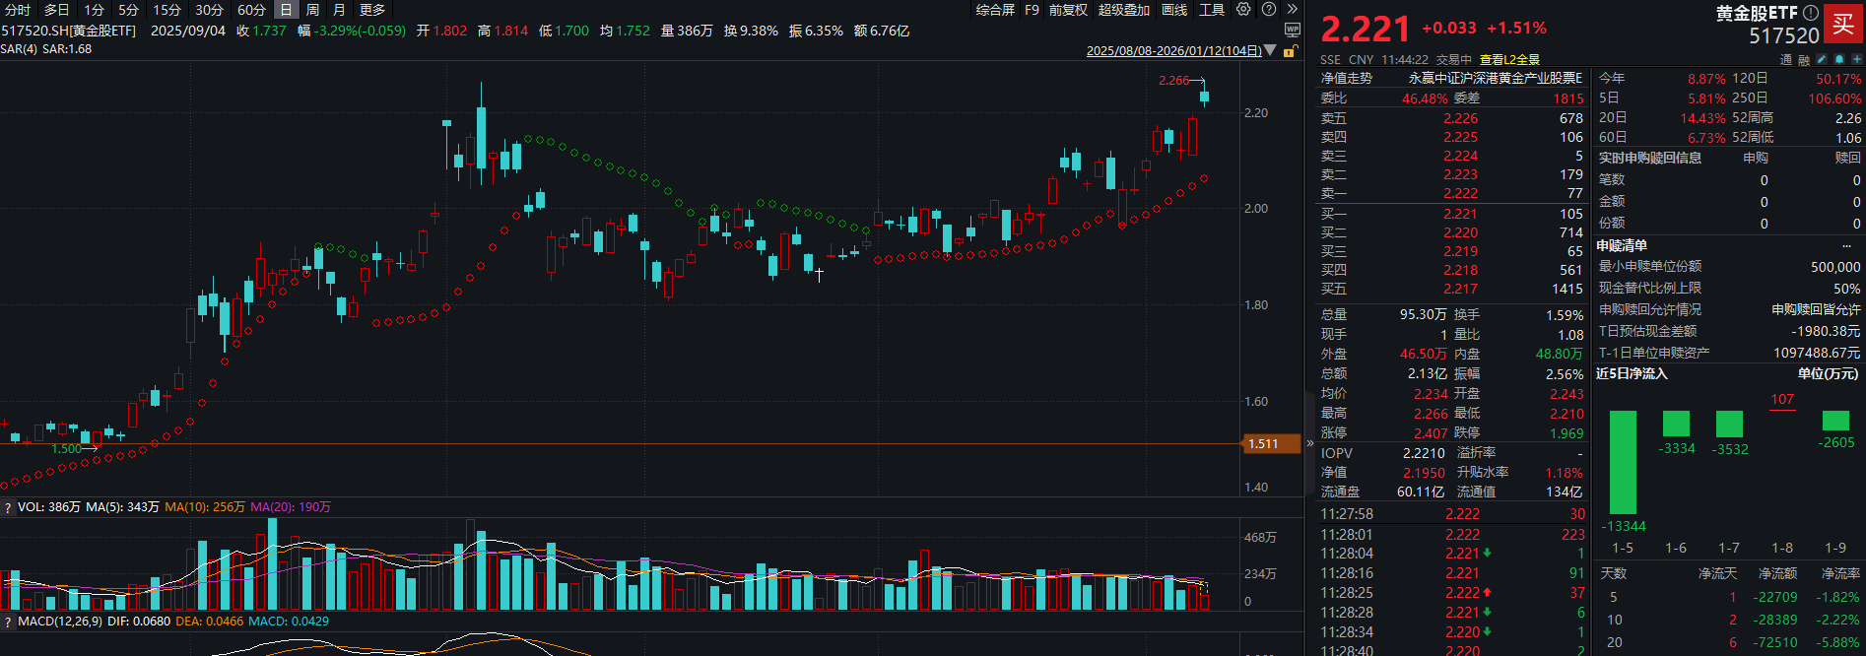Click the 融 margin tag icon
Viewport: 1866px width, 656px height.
(1804, 59)
